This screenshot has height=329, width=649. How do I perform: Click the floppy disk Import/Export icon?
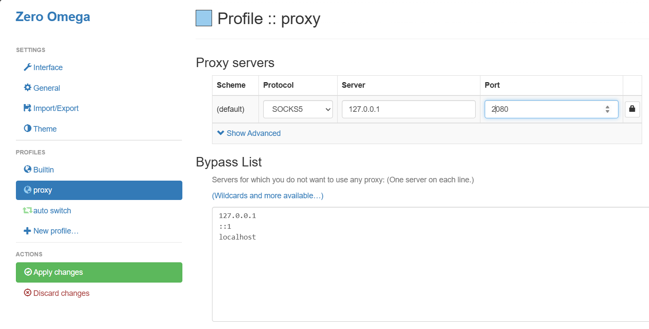point(28,108)
